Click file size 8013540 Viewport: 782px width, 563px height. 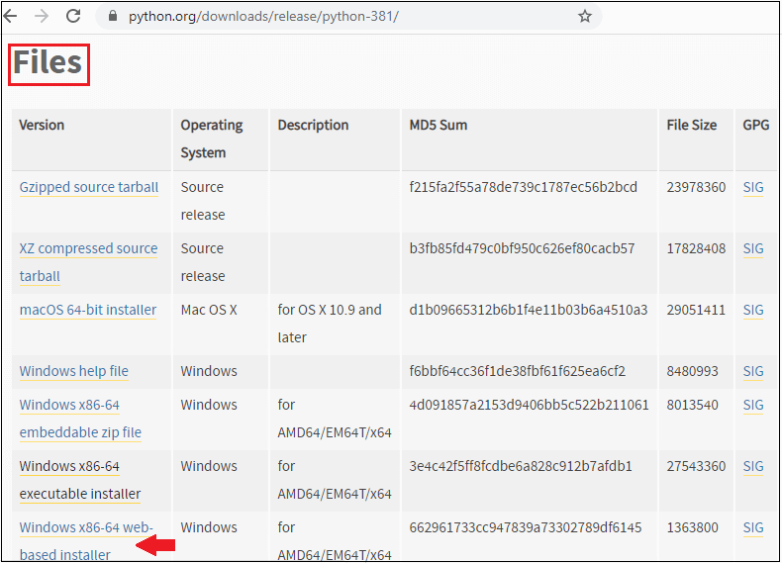(x=692, y=405)
